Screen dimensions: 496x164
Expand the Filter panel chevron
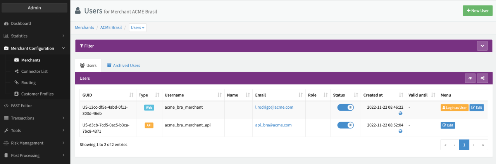[x=482, y=46]
